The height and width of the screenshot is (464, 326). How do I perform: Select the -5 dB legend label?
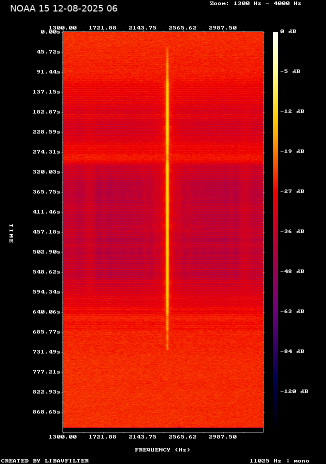[290, 71]
